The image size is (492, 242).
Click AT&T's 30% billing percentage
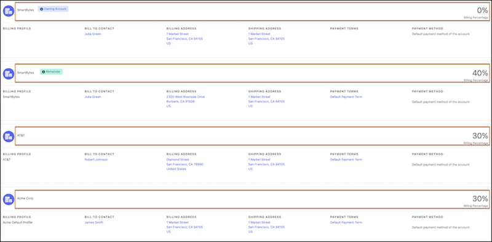point(480,136)
